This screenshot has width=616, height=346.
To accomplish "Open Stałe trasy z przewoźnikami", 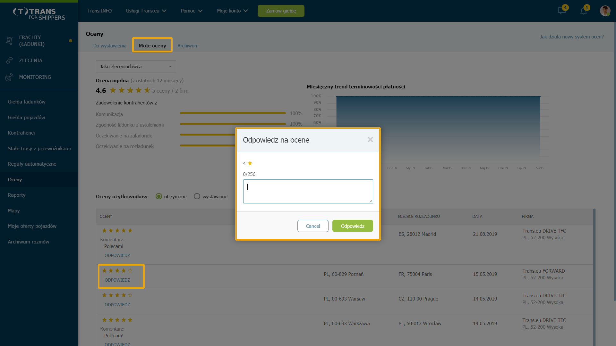I will [x=39, y=149].
